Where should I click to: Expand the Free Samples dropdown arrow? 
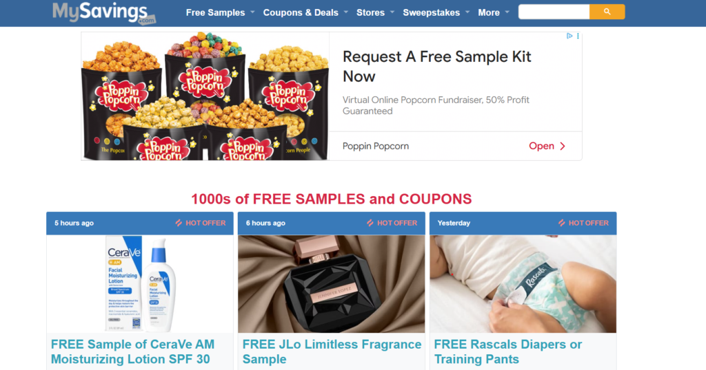[252, 12]
